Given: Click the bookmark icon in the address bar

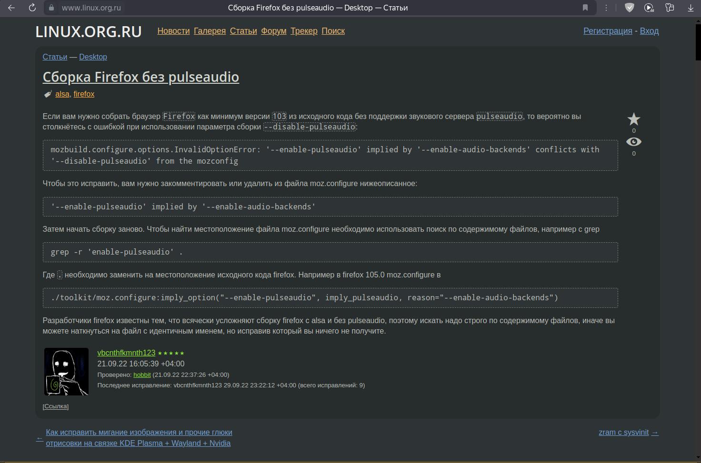Looking at the screenshot, I should pyautogui.click(x=585, y=8).
